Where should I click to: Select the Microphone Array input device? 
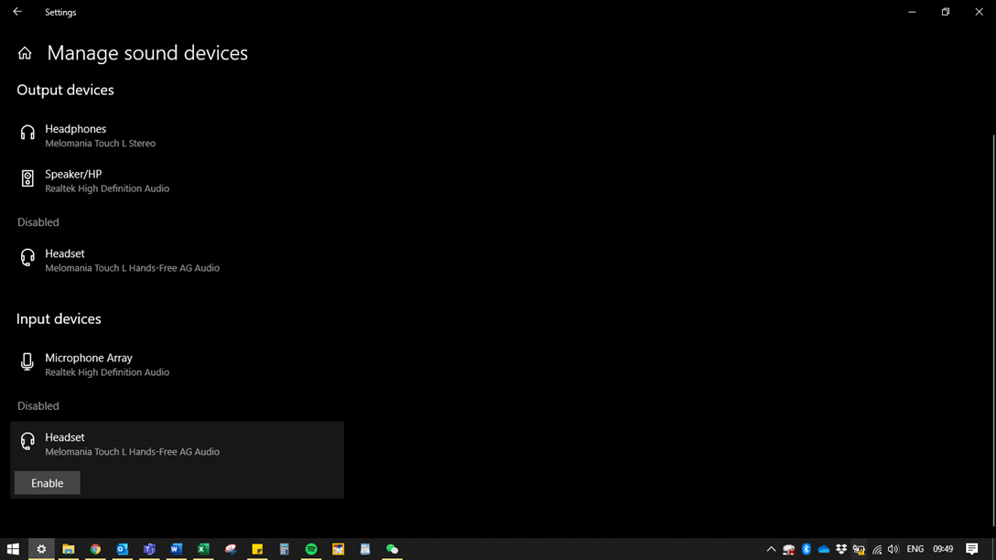pyautogui.click(x=106, y=364)
